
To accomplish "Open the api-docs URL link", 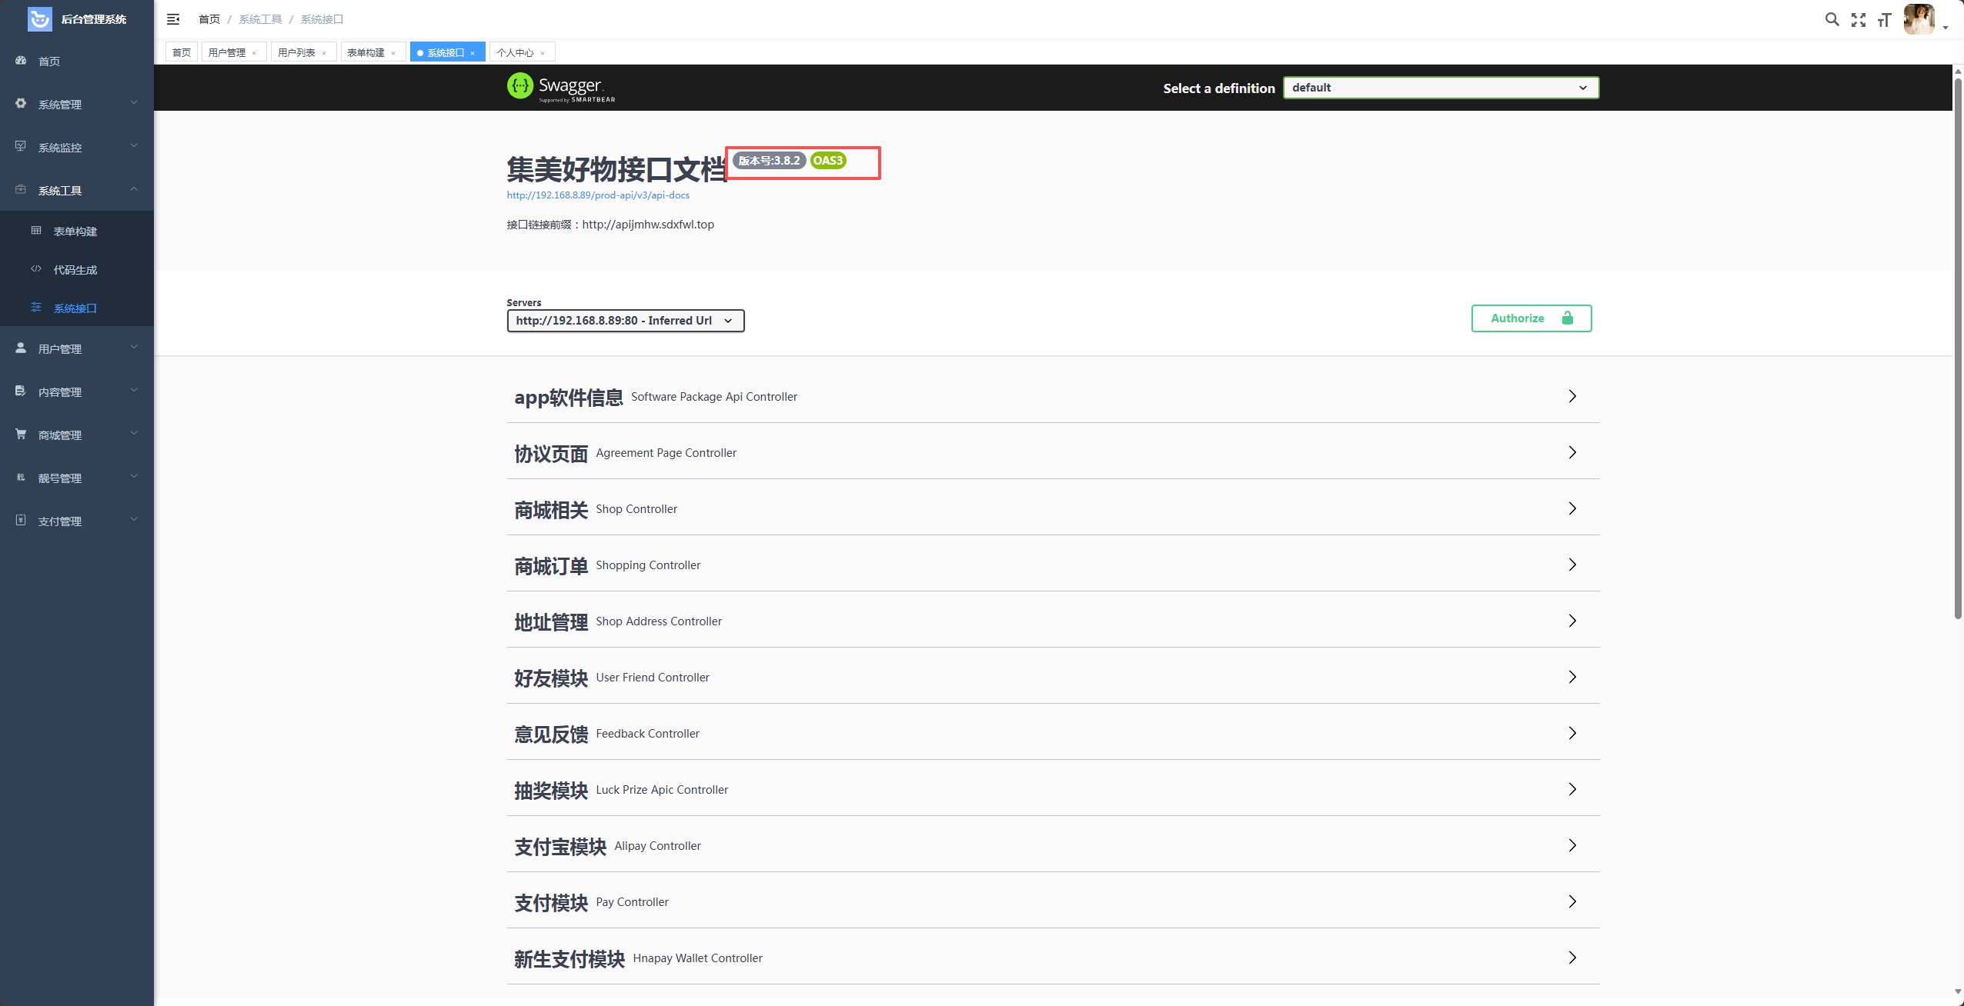I will [597, 195].
